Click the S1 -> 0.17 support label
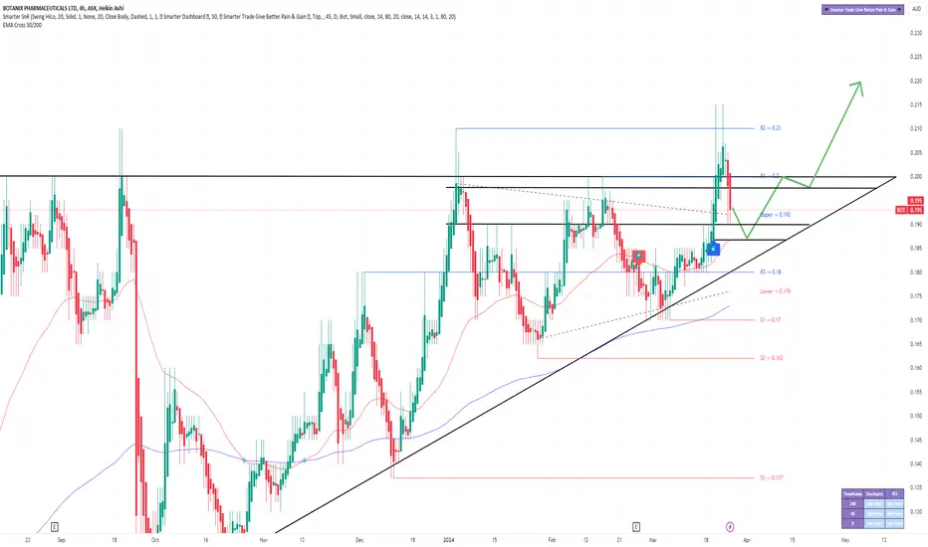Viewport: 928px width, 547px height. pos(771,320)
